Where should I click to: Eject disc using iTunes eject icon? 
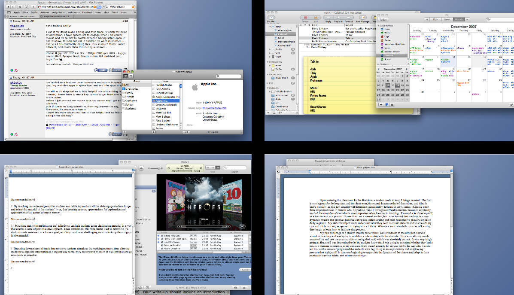[244, 287]
